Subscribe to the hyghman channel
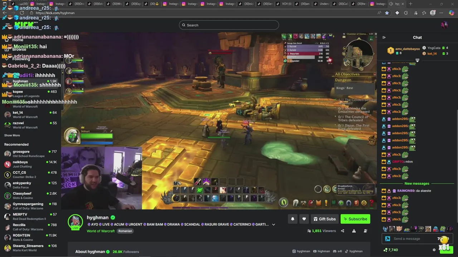The width and height of the screenshot is (458, 257). [x=355, y=219]
